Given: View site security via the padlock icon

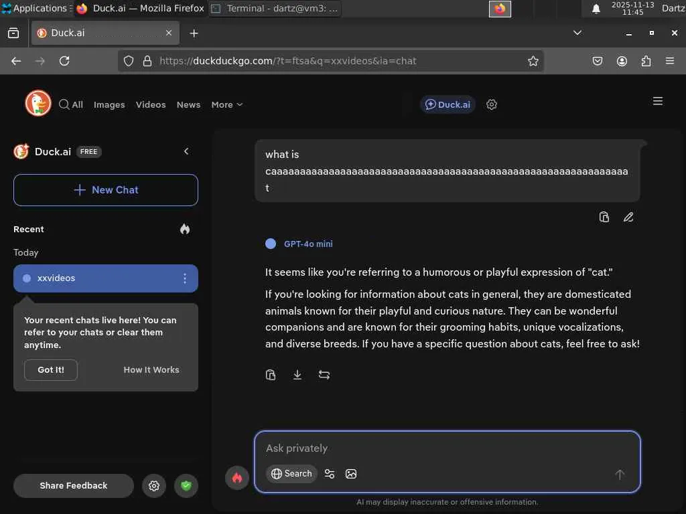Looking at the screenshot, I should tap(147, 61).
